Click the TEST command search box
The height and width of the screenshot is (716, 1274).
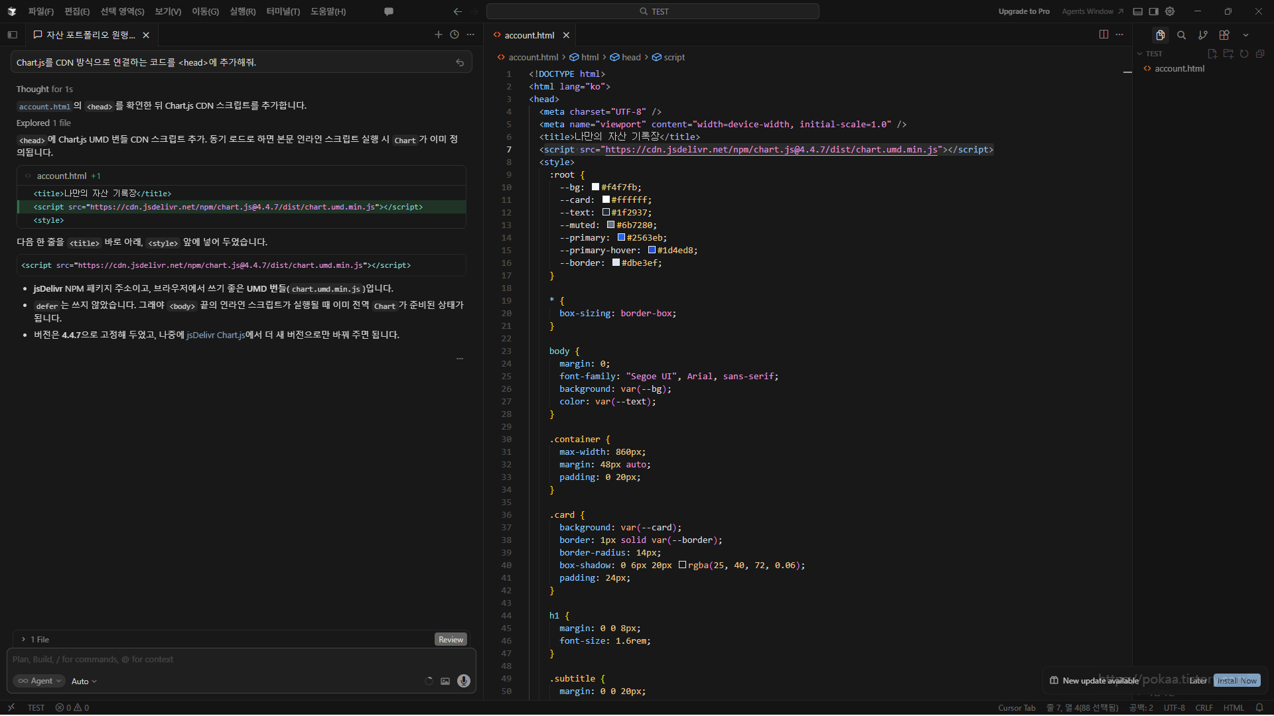click(x=653, y=11)
